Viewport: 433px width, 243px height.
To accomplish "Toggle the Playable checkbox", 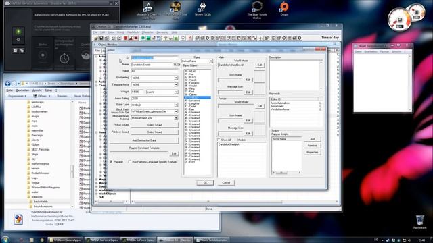I will pos(111,162).
